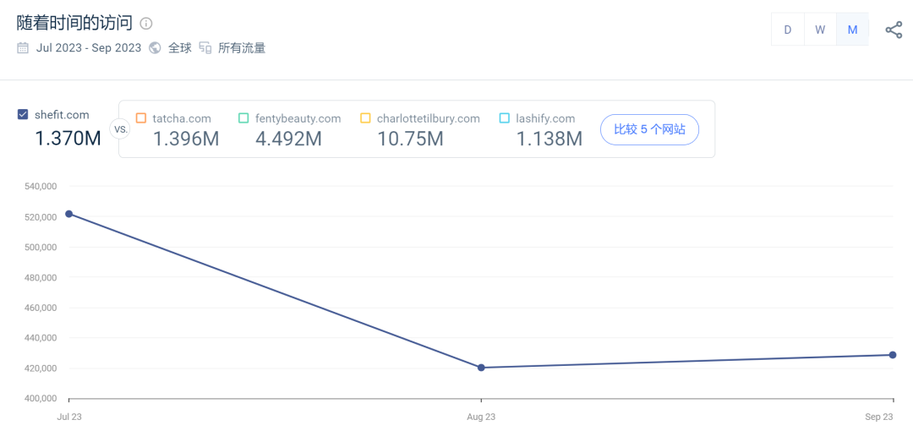Toggle the charlottetilbury.com checkbox

click(365, 118)
